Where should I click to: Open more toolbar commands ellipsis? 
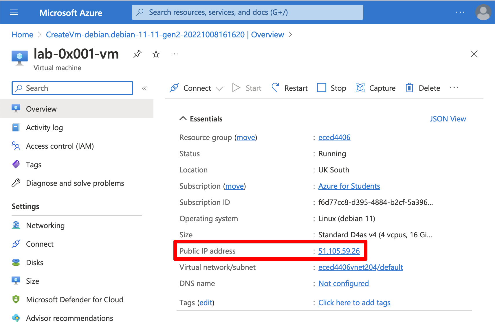[x=454, y=88]
